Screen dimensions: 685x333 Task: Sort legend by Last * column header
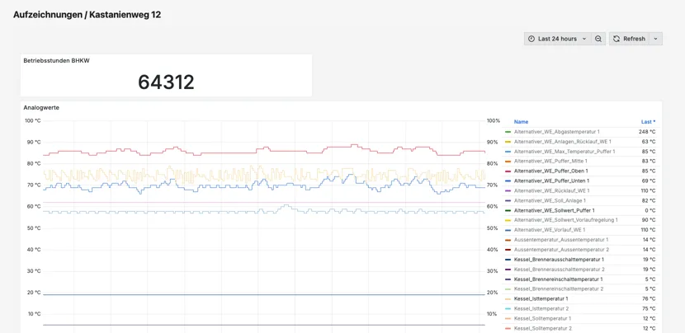tap(648, 122)
